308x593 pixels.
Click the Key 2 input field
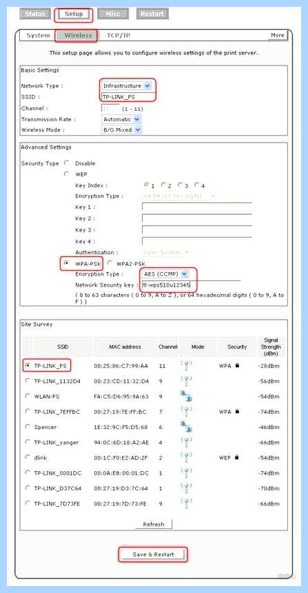[x=197, y=218]
